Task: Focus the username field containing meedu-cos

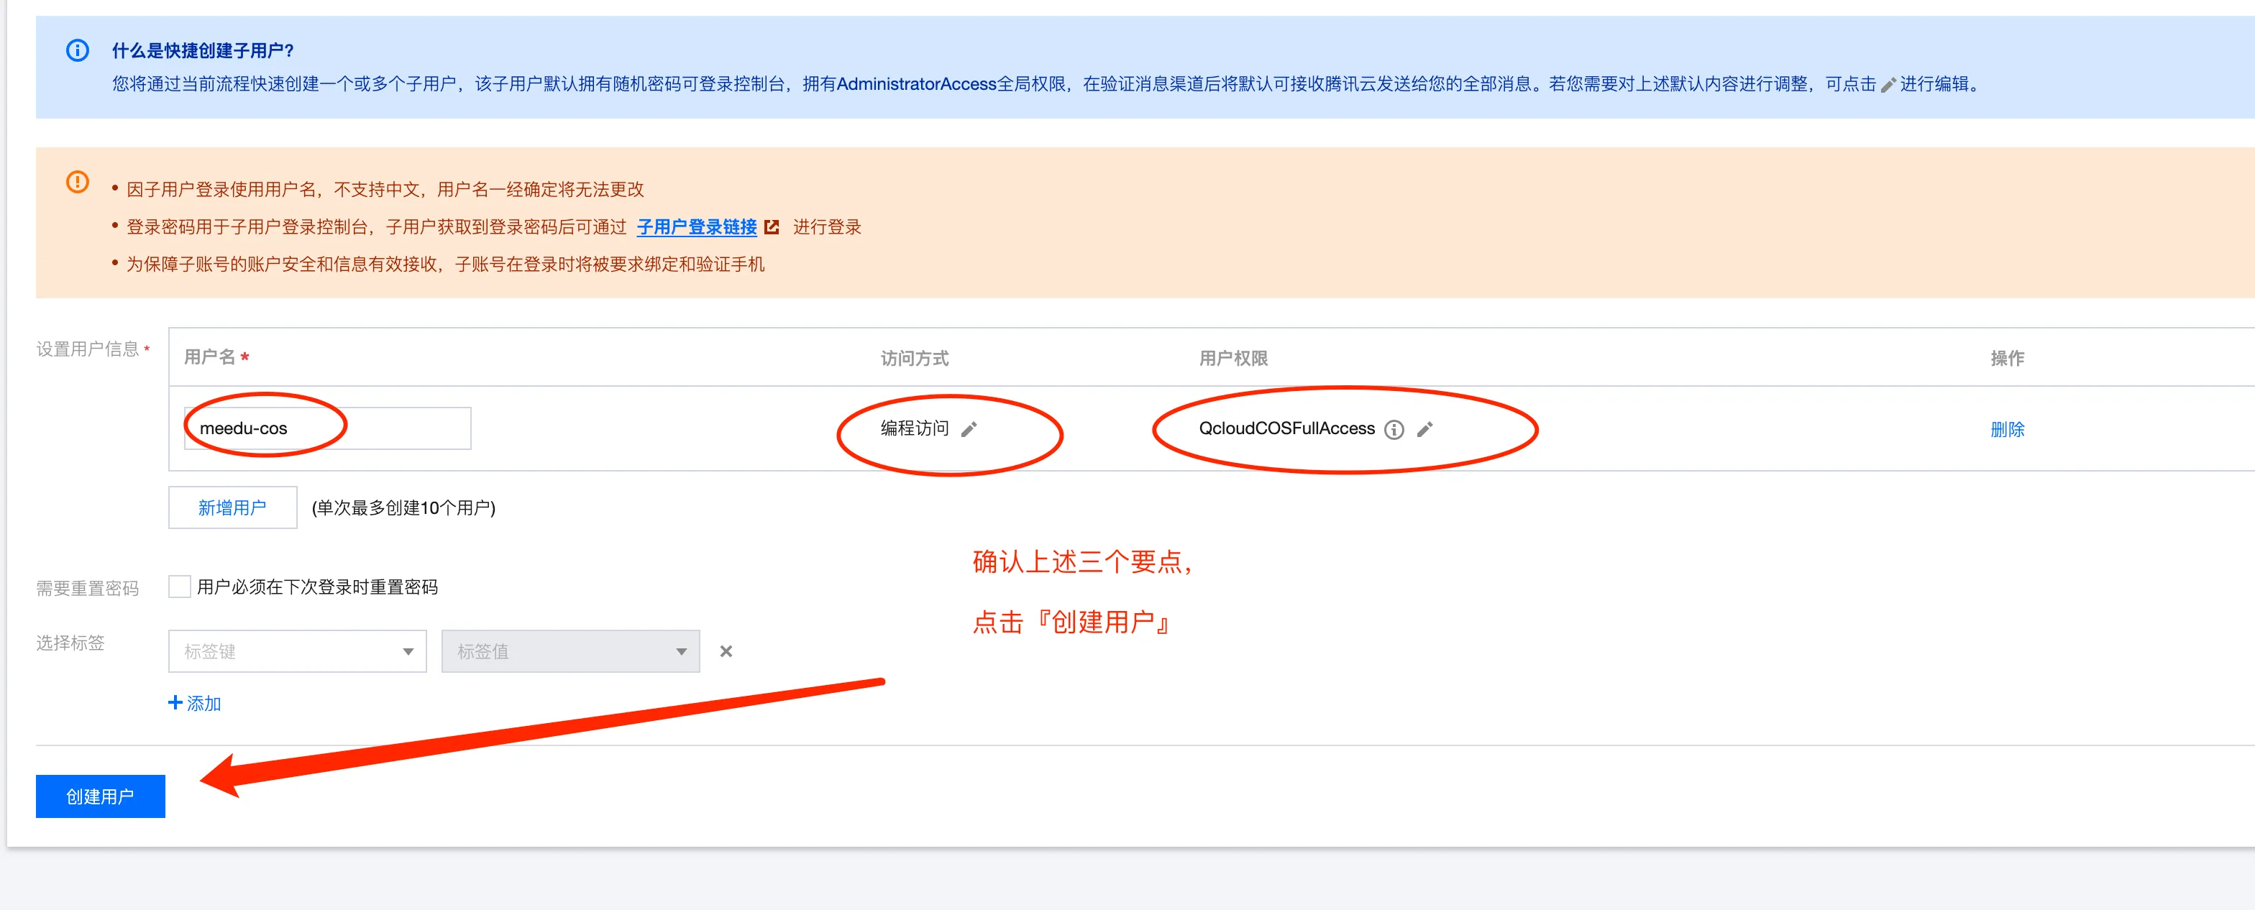Action: click(x=327, y=428)
